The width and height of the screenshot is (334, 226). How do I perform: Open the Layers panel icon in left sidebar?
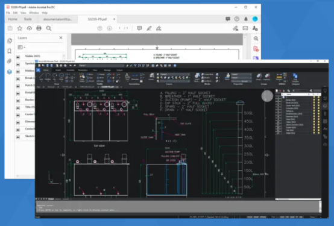(10, 72)
